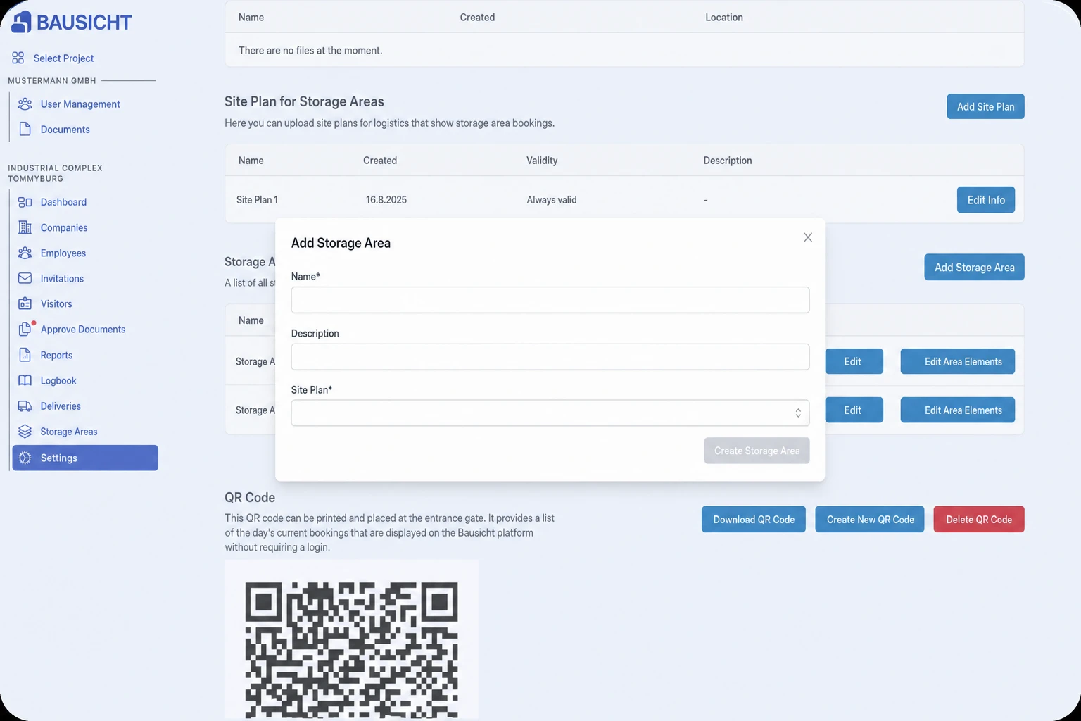Click the Mustermann GmbH company label

coord(52,80)
